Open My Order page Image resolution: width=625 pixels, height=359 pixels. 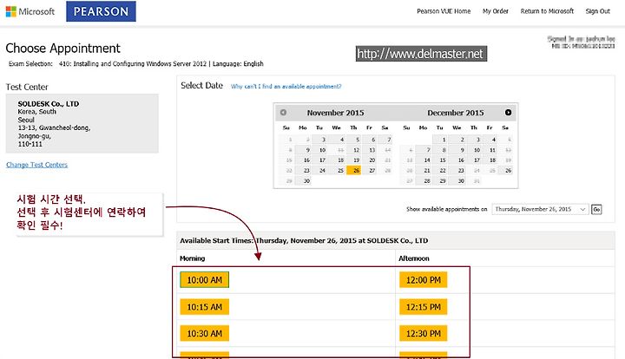496,11
